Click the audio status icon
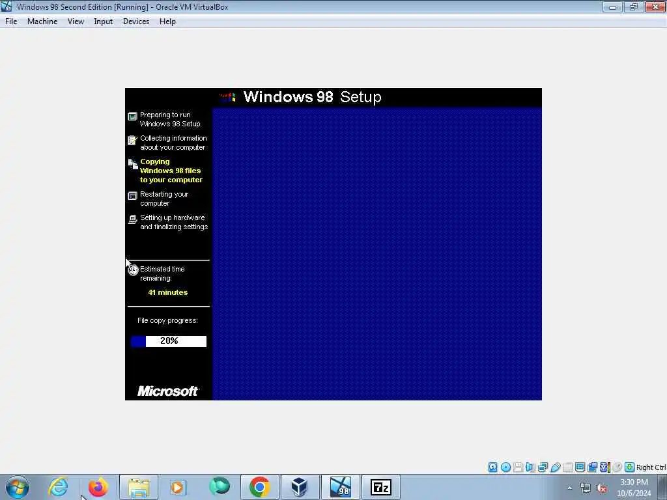The image size is (667, 500). pyautogui.click(x=530, y=467)
